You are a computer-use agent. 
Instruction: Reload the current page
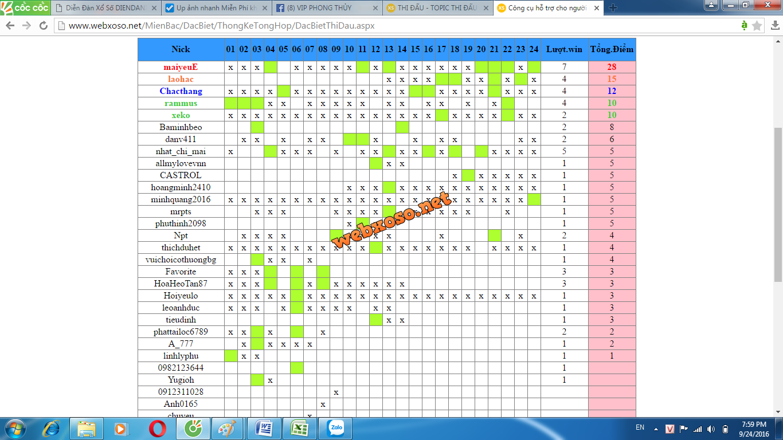coord(44,26)
